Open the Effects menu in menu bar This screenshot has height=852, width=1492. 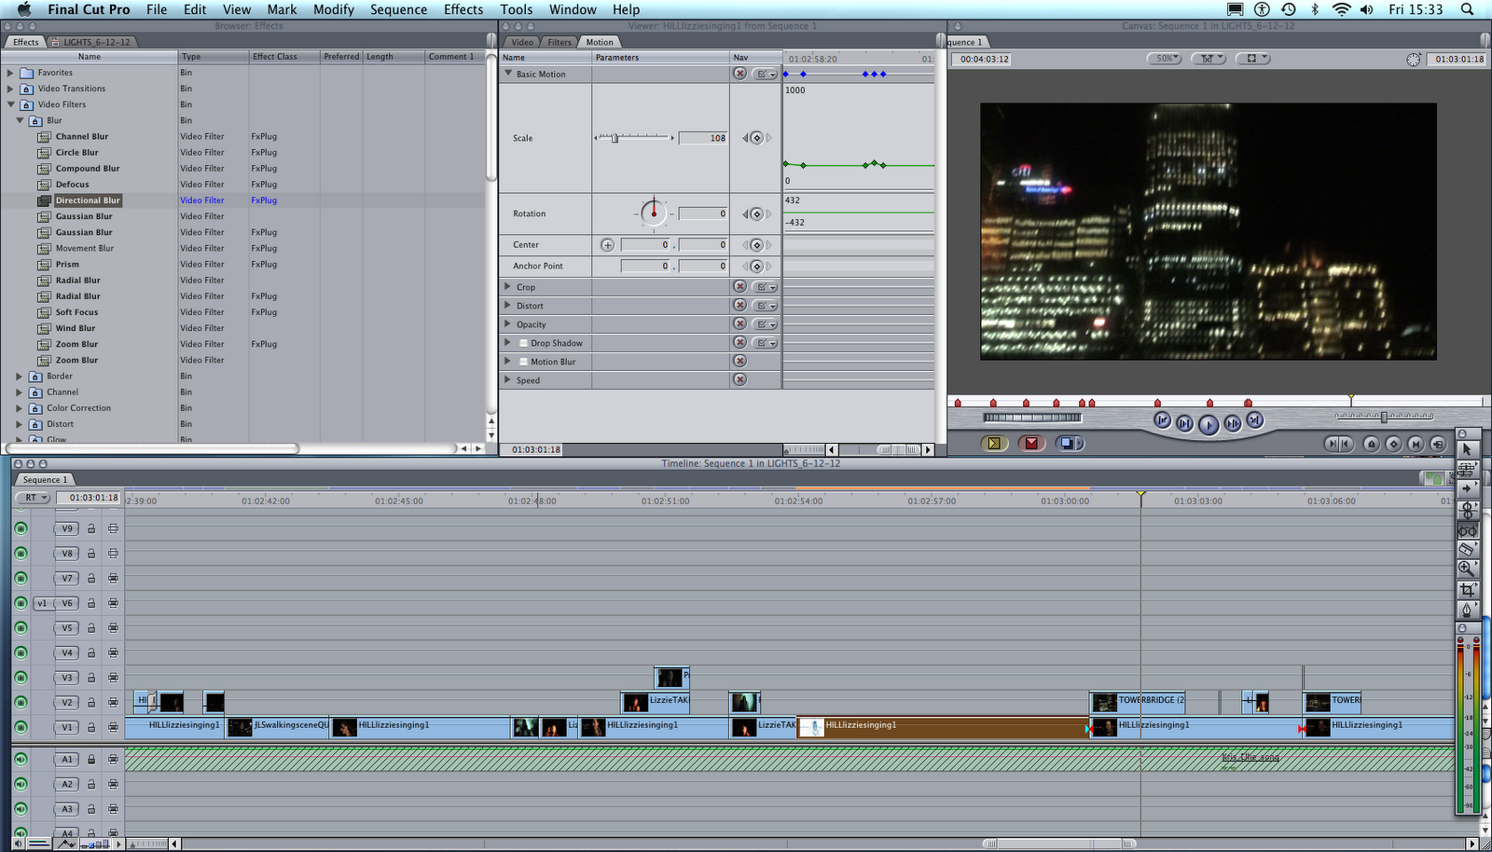[x=463, y=9]
